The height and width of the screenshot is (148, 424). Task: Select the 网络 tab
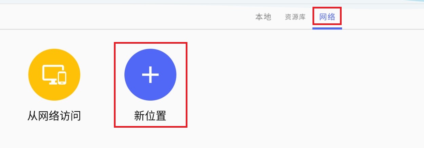point(327,17)
